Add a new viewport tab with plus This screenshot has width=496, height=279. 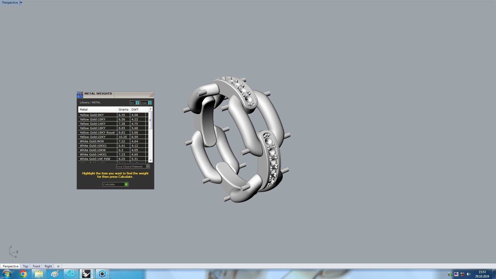[58, 266]
